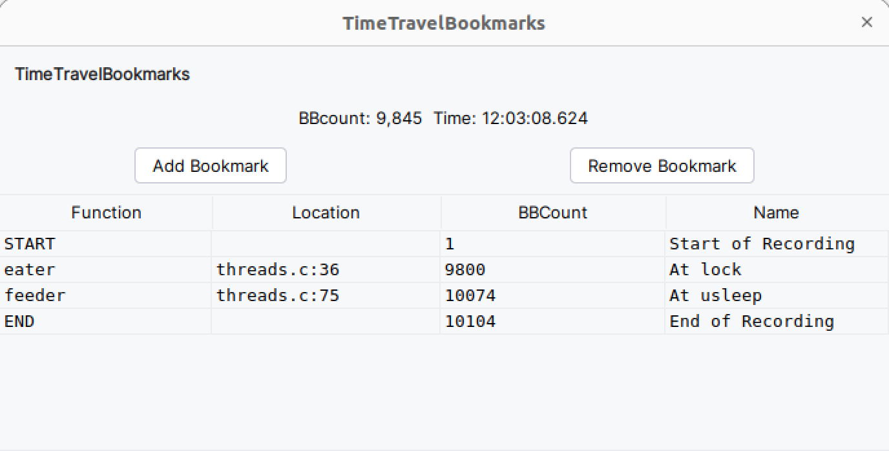
Task: Select the BBCount cell showing 9800
Action: [553, 269]
